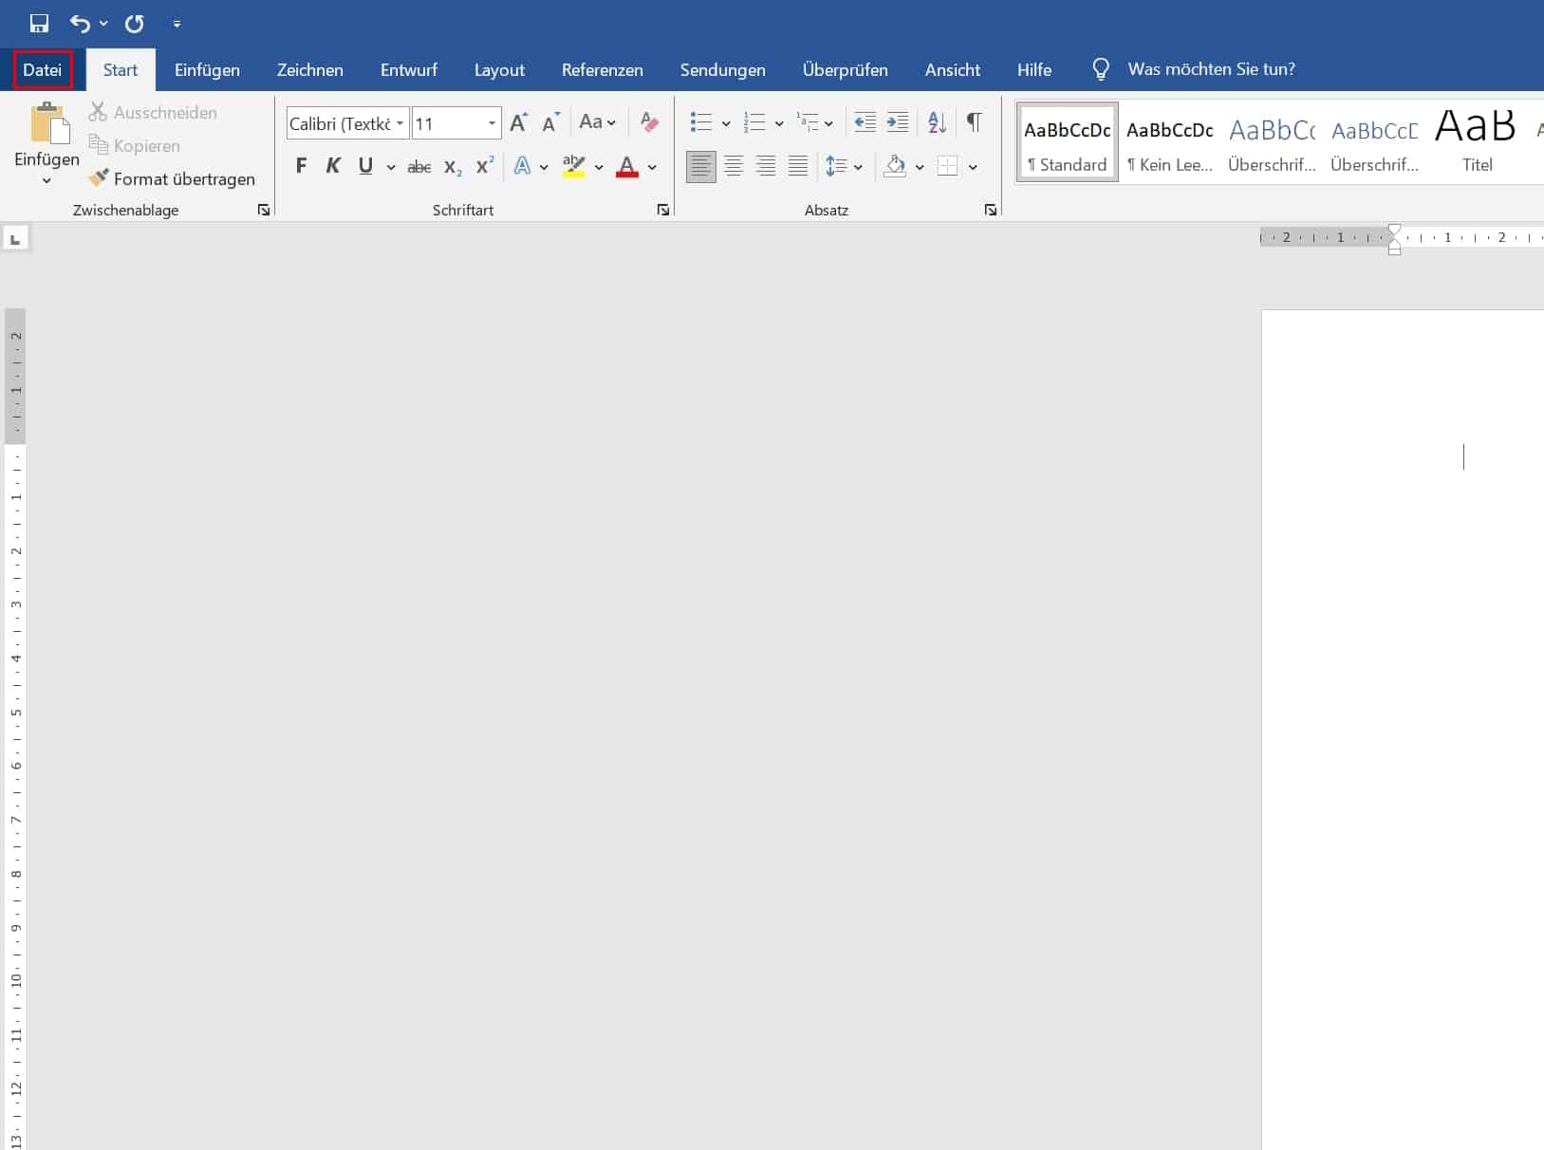The height and width of the screenshot is (1150, 1544).
Task: Customize quick access toolbar dropdown
Action: coord(177,24)
